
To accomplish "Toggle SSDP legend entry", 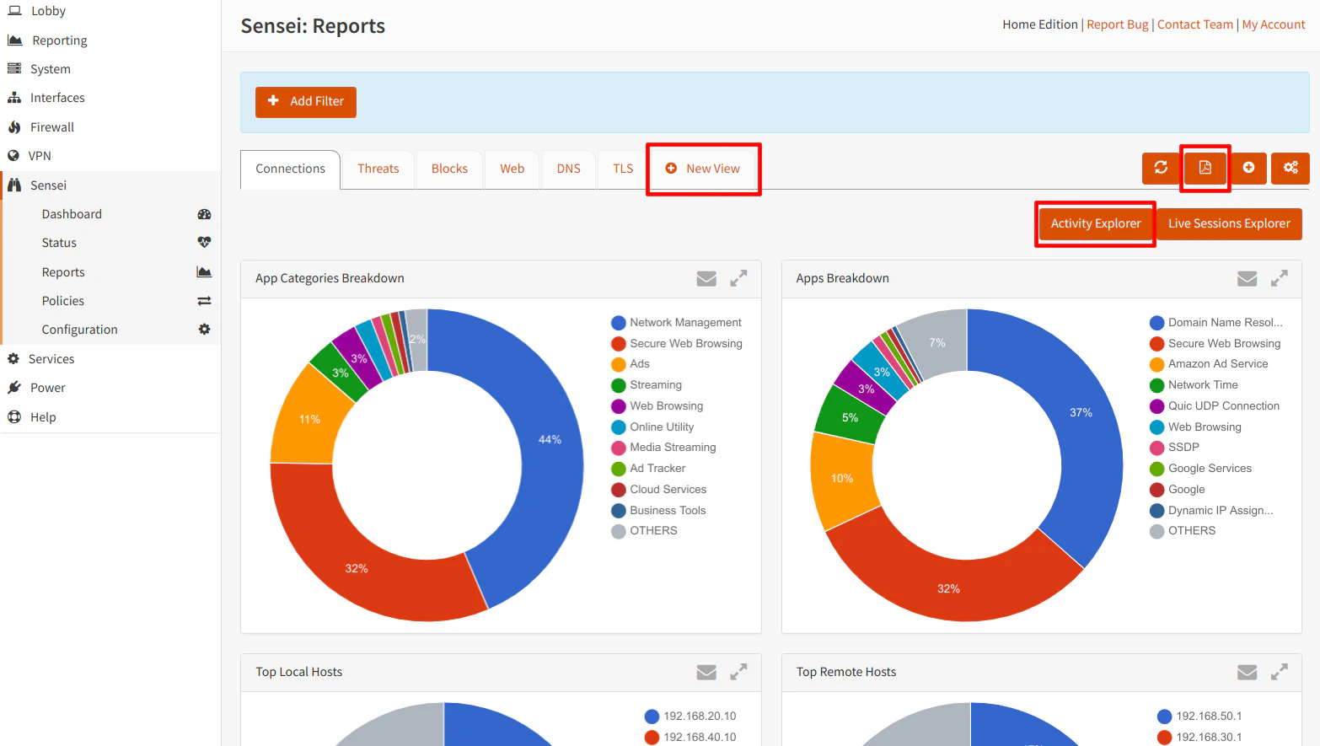I will pyautogui.click(x=1173, y=448).
